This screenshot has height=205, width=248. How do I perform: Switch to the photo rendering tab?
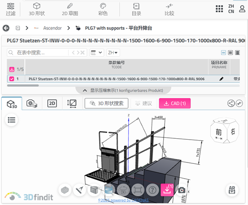pos(32,103)
